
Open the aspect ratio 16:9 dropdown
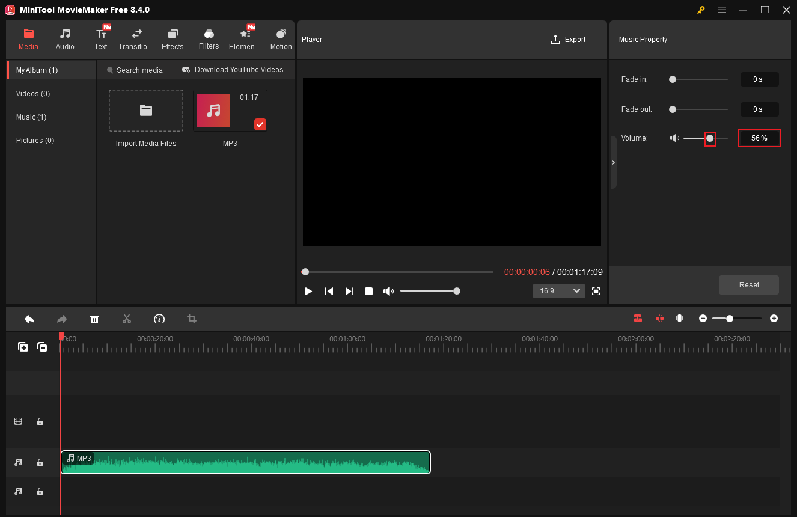click(558, 290)
